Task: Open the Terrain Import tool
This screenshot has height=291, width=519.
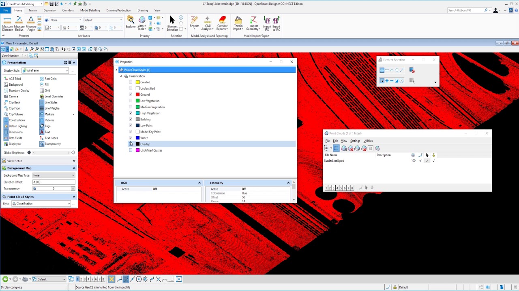Action: [238, 23]
